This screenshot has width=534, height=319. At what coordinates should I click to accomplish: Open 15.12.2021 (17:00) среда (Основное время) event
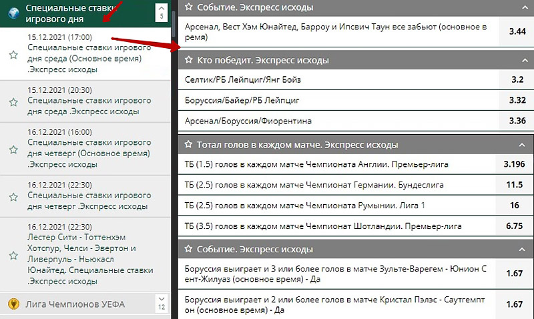[x=85, y=54]
